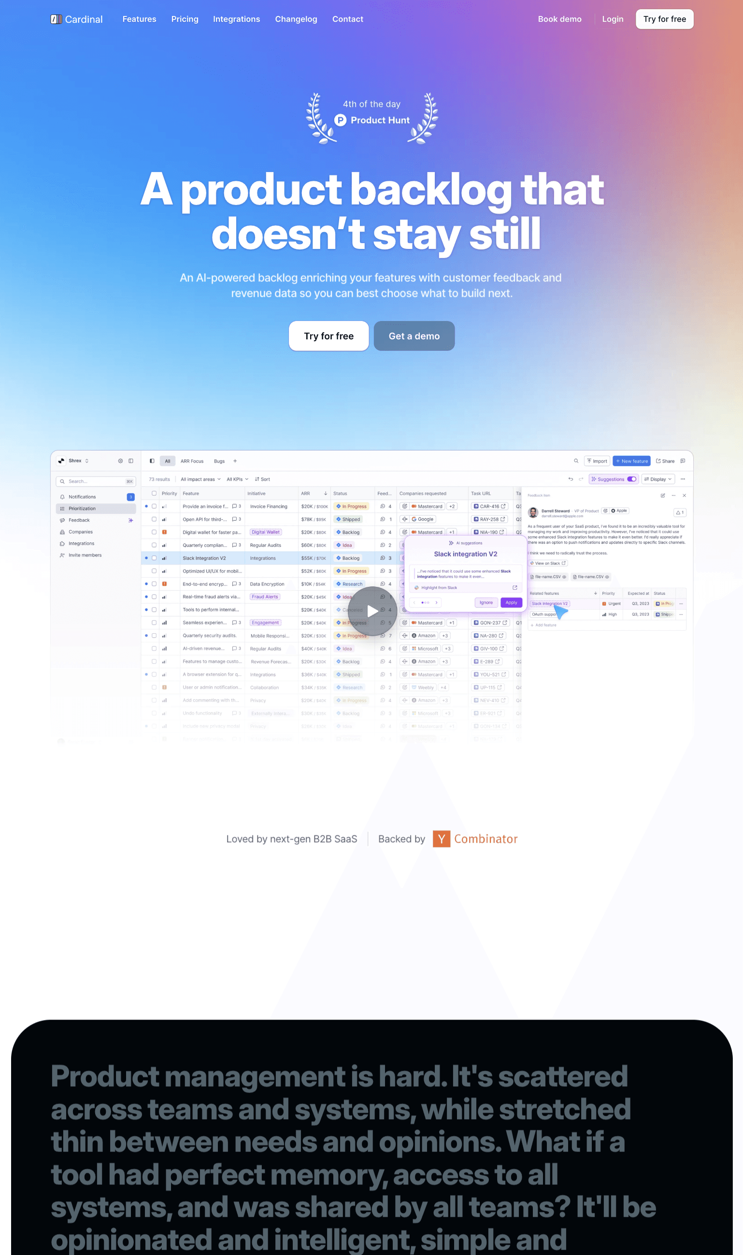The width and height of the screenshot is (743, 1255).
Task: Click the sidebar Search field
Action: [x=95, y=482]
